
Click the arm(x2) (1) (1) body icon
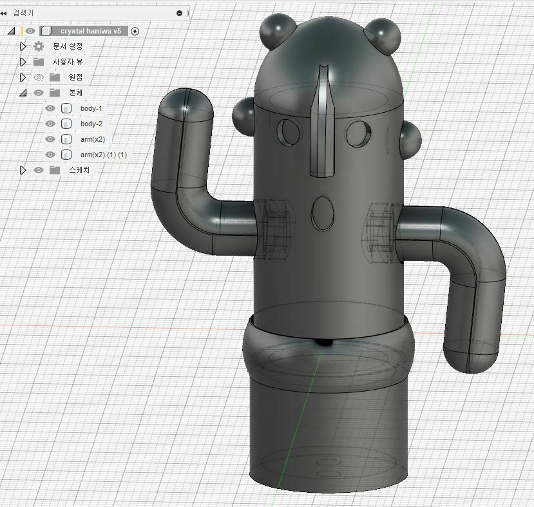tap(66, 154)
